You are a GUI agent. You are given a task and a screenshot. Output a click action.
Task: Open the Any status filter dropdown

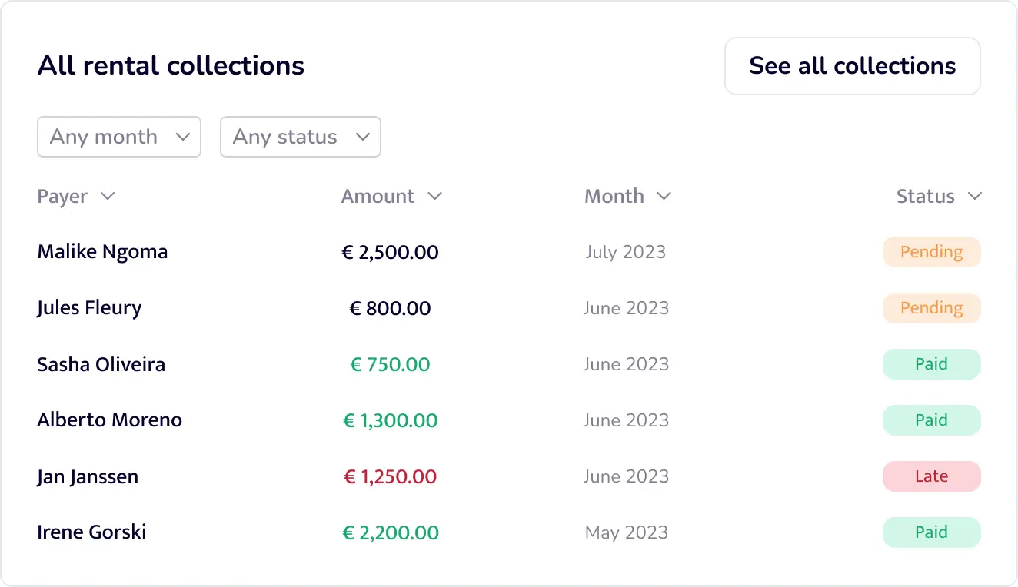301,137
